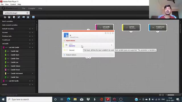Switch to the untitledStrategy1 tab

pos(16,13)
